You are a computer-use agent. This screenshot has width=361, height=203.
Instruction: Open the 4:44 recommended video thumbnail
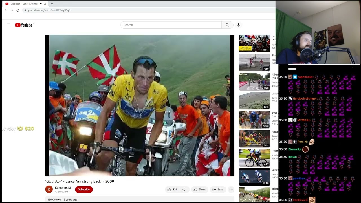[254, 139]
